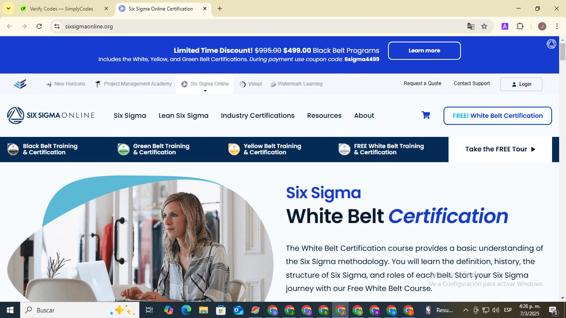View site information icon in address bar
The height and width of the screenshot is (318, 566).
click(57, 26)
